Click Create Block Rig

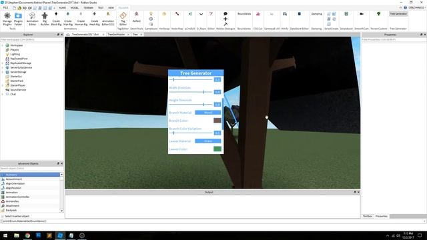click(x=56, y=19)
